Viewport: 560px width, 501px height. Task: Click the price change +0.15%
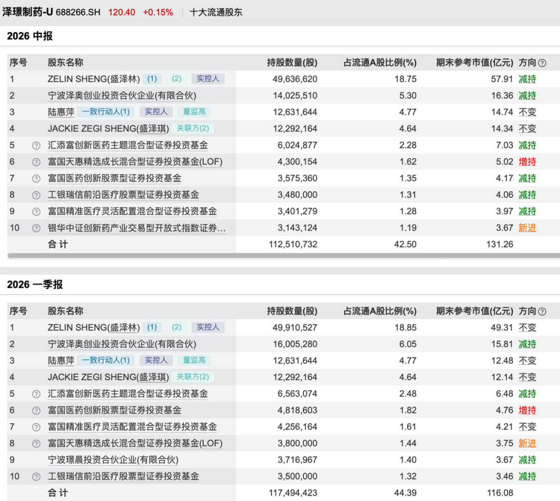tap(158, 12)
